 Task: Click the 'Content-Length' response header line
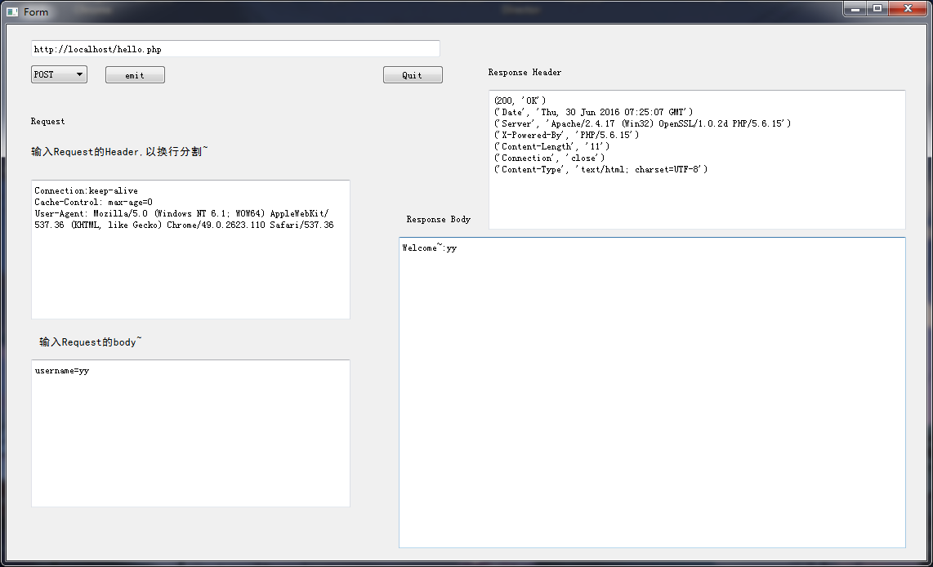tap(551, 145)
